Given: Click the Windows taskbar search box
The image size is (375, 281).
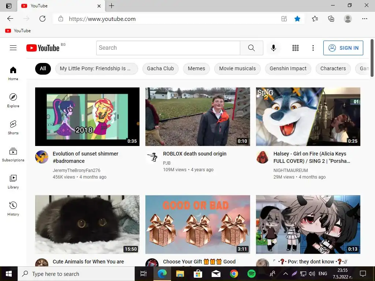Looking at the screenshot, I should (76, 274).
